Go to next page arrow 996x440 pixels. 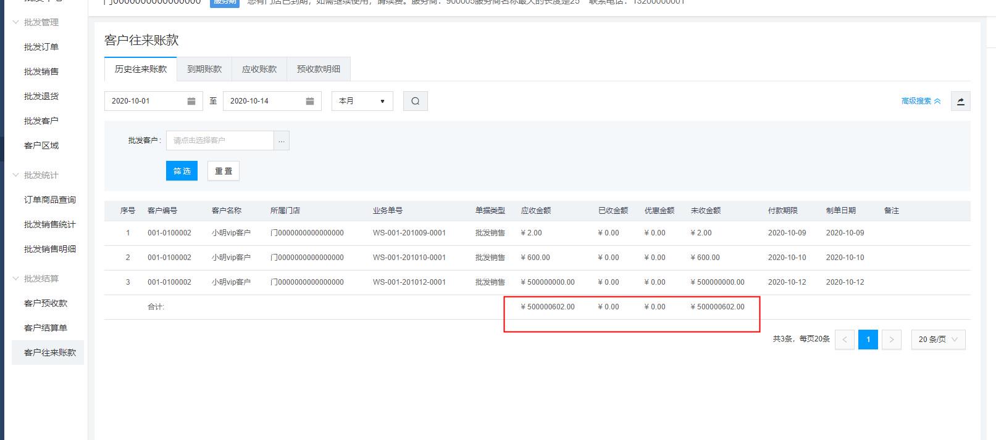[x=891, y=340]
